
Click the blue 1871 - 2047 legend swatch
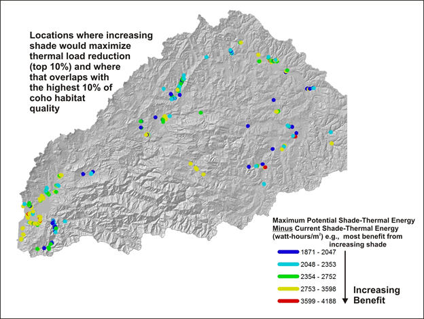[287, 252]
